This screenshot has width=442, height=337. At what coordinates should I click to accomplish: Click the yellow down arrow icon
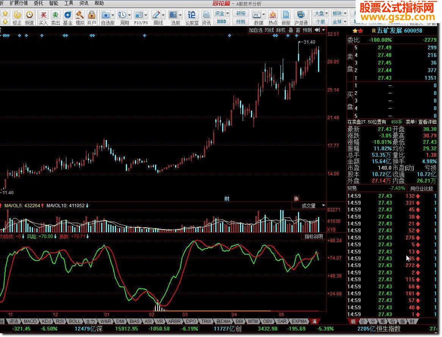[x=5, y=22]
